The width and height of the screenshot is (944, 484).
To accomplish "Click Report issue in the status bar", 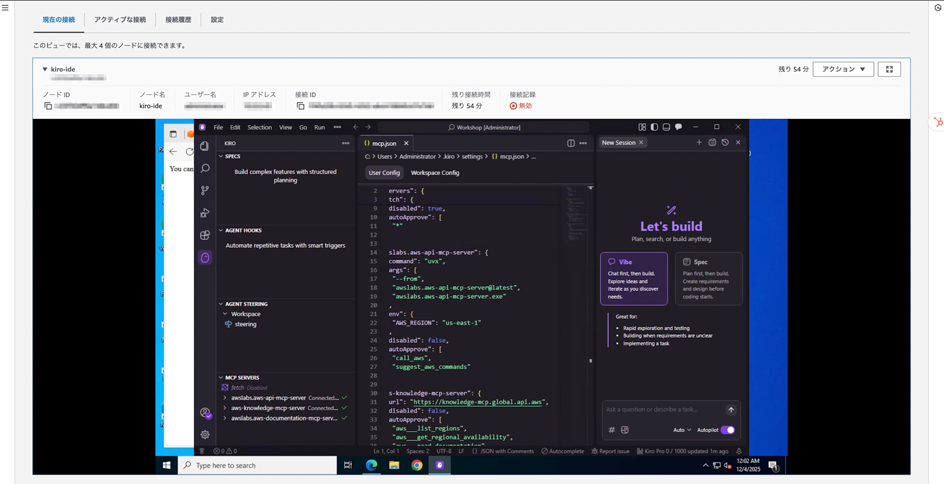I will (610, 451).
